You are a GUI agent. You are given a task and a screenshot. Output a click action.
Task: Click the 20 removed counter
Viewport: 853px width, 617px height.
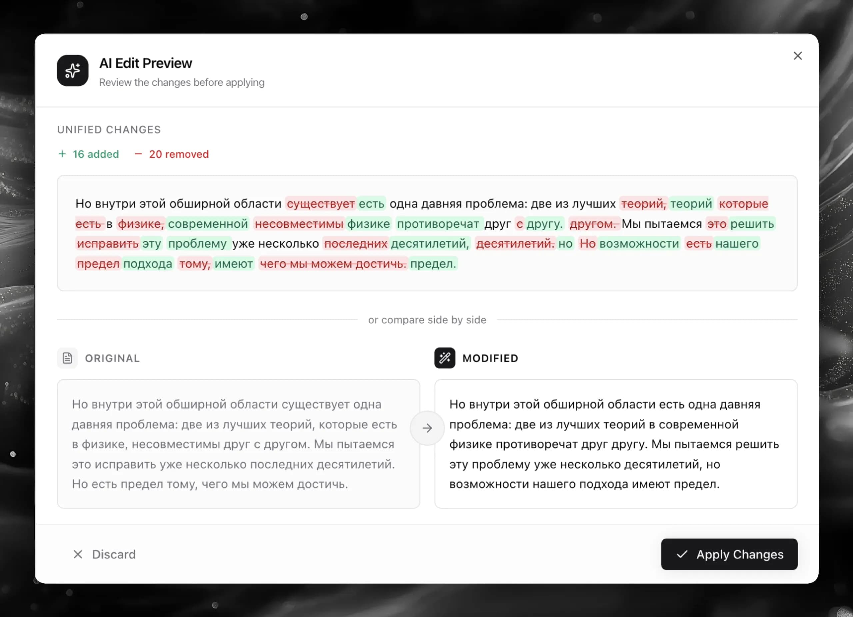click(x=179, y=154)
